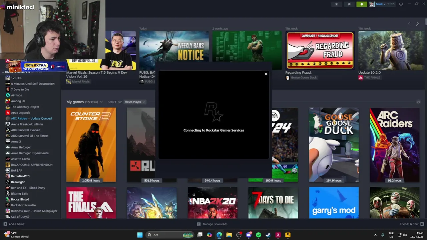Open the friends activity icon in Steam header
427x240 pixels.
coord(336,4)
